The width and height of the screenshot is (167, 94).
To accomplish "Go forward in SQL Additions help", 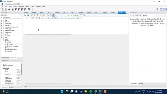I will (134, 15).
